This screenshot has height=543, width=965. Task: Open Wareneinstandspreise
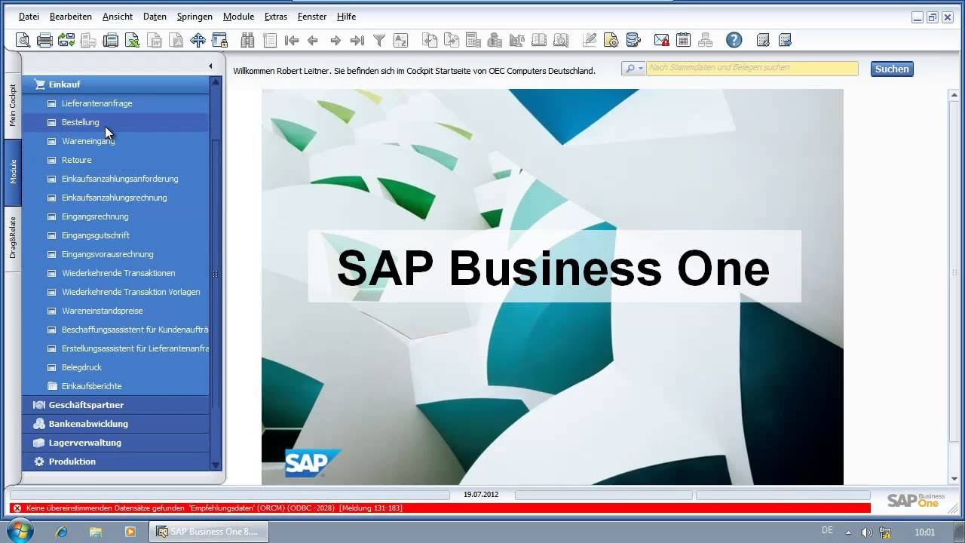tap(102, 311)
